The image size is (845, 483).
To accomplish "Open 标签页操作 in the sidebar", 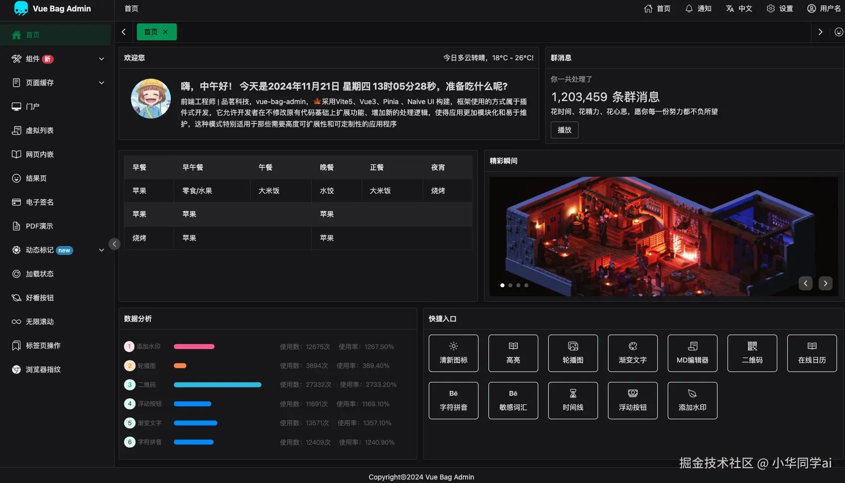I will (55, 346).
